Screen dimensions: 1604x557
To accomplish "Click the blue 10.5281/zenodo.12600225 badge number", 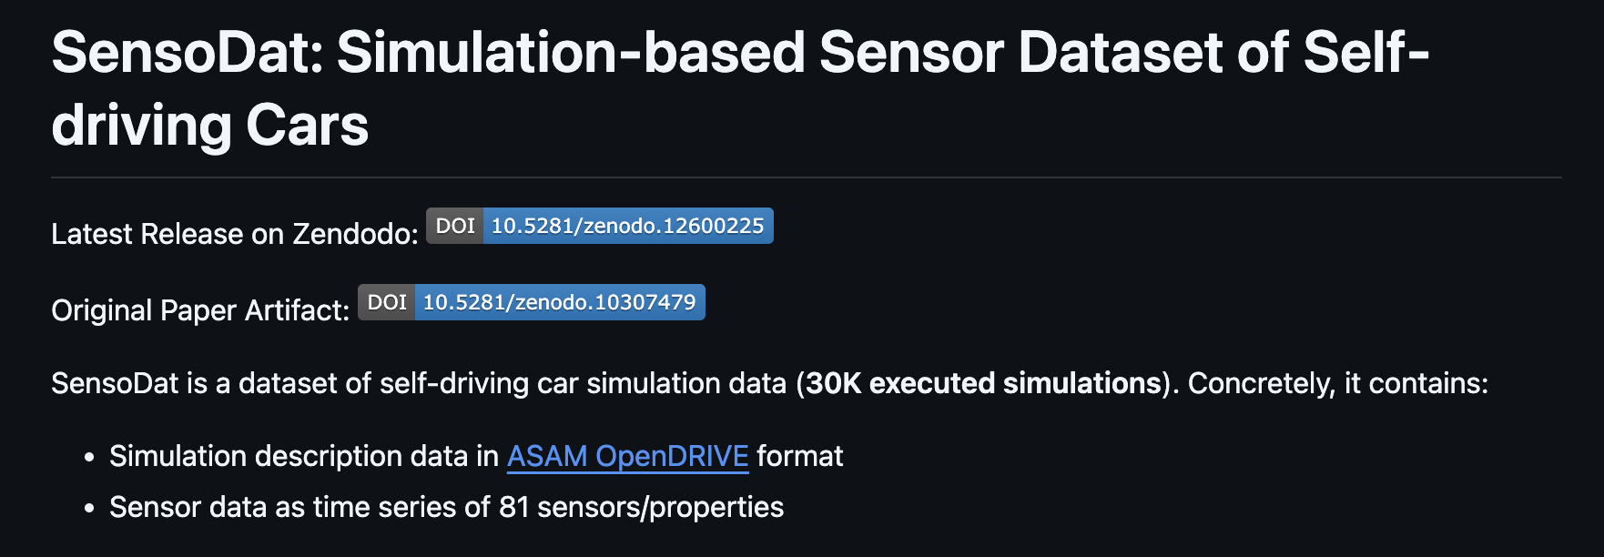I will tap(628, 226).
